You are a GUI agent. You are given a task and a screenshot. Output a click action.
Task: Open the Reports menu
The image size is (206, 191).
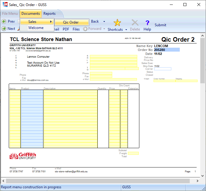(x=49, y=14)
